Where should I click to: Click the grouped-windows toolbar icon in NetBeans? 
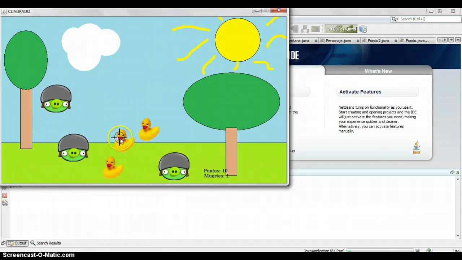305,29
